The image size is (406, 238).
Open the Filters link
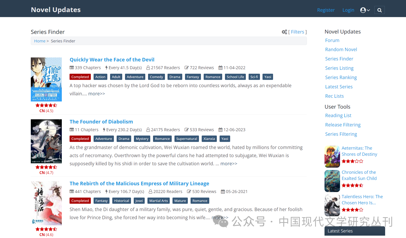pos(297,32)
